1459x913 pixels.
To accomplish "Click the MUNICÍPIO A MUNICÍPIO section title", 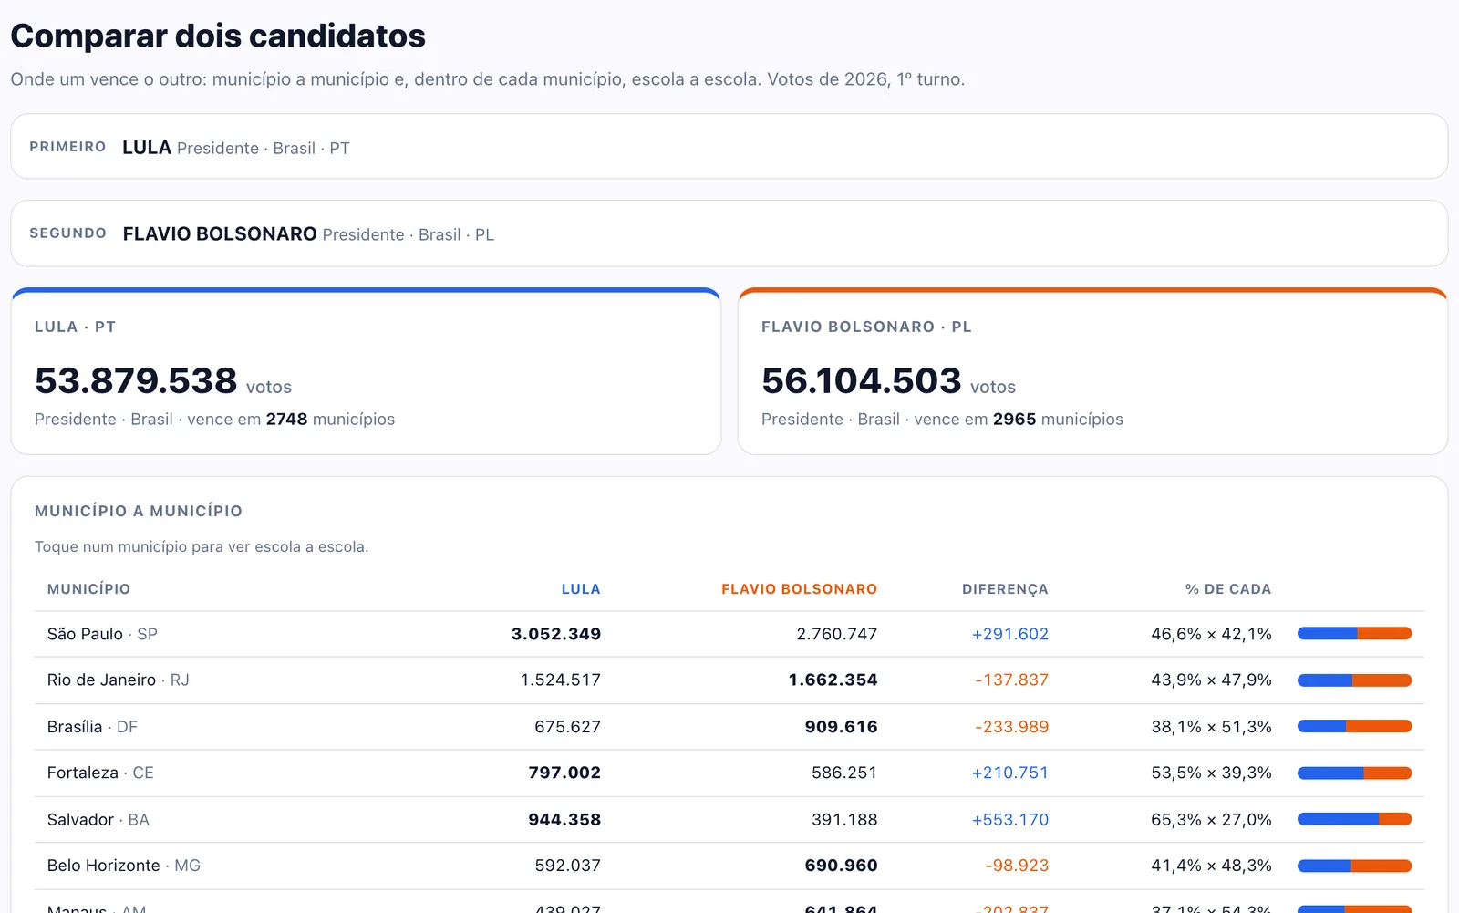I will tap(139, 512).
